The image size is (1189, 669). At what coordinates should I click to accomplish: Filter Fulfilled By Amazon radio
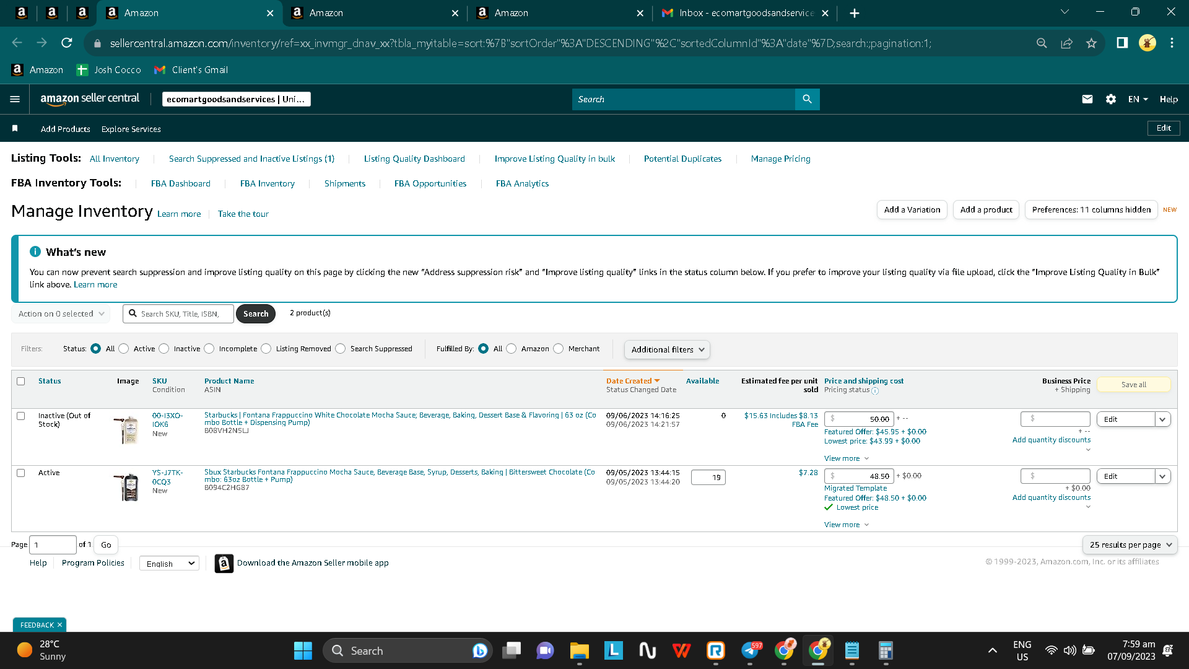point(512,349)
